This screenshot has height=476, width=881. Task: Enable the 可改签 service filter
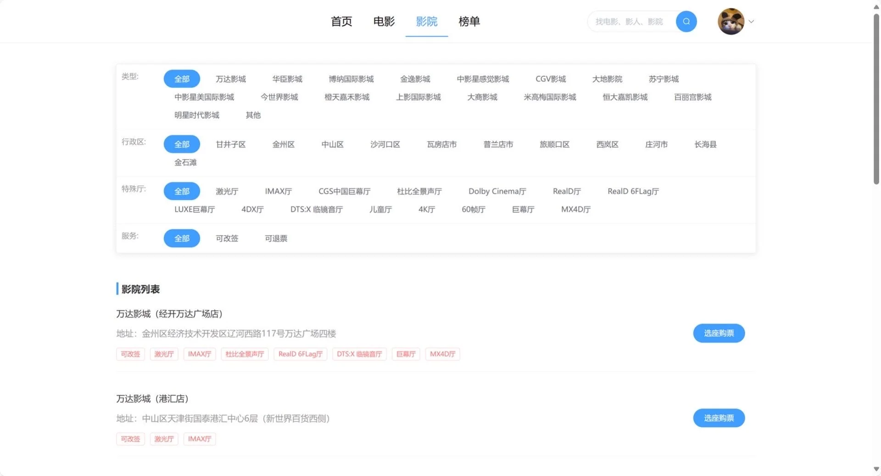227,238
